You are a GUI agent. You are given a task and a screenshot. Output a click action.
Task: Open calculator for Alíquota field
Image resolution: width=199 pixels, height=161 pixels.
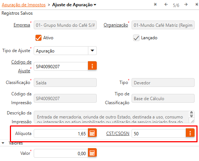[x=92, y=133]
